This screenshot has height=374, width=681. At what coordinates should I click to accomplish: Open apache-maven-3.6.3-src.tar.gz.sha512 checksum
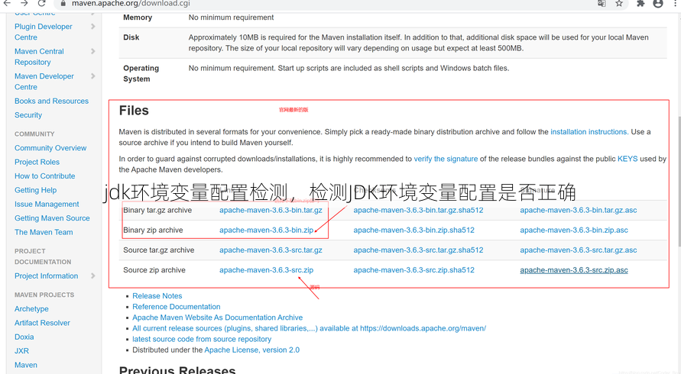pyautogui.click(x=418, y=250)
